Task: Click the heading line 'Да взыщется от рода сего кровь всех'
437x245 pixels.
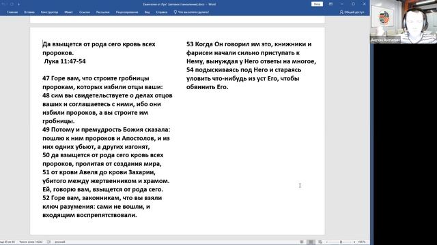Action: pyautogui.click(x=99, y=44)
